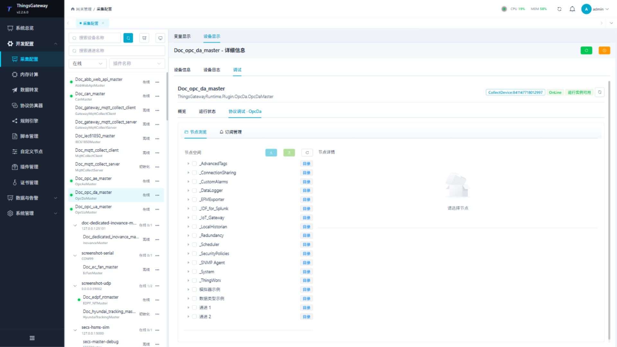The width and height of the screenshot is (617, 347).
Task: Close the 采集配置 page tab
Action: pyautogui.click(x=103, y=23)
